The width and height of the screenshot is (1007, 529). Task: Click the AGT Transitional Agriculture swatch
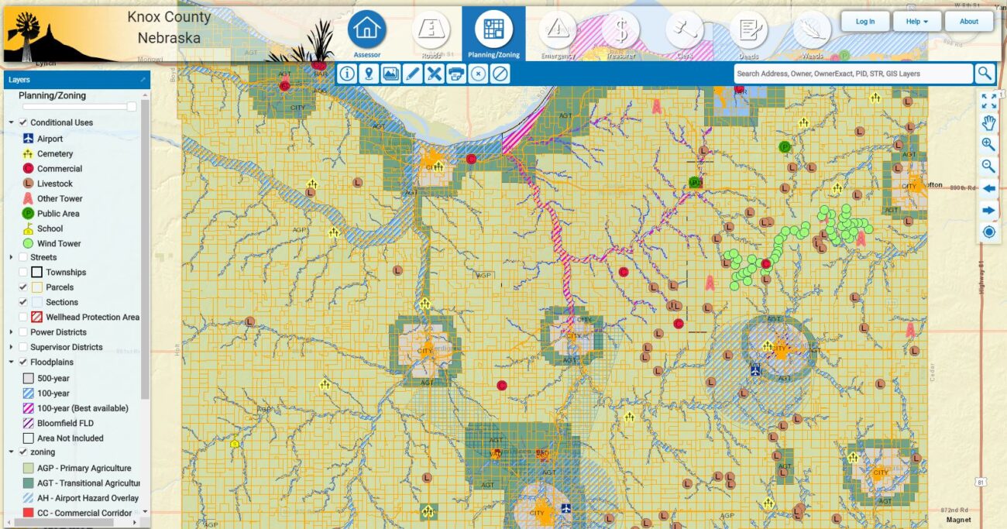[x=28, y=483]
